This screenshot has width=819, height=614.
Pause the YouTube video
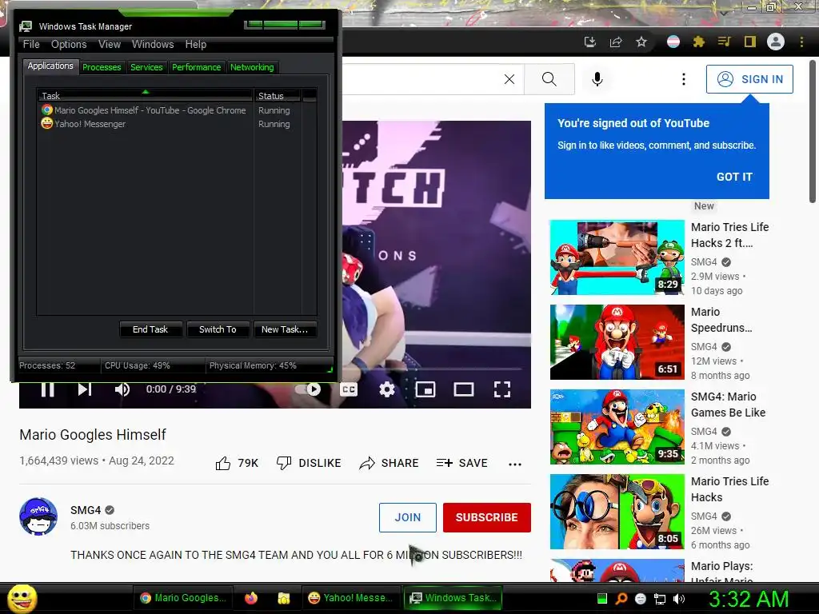[x=47, y=389]
